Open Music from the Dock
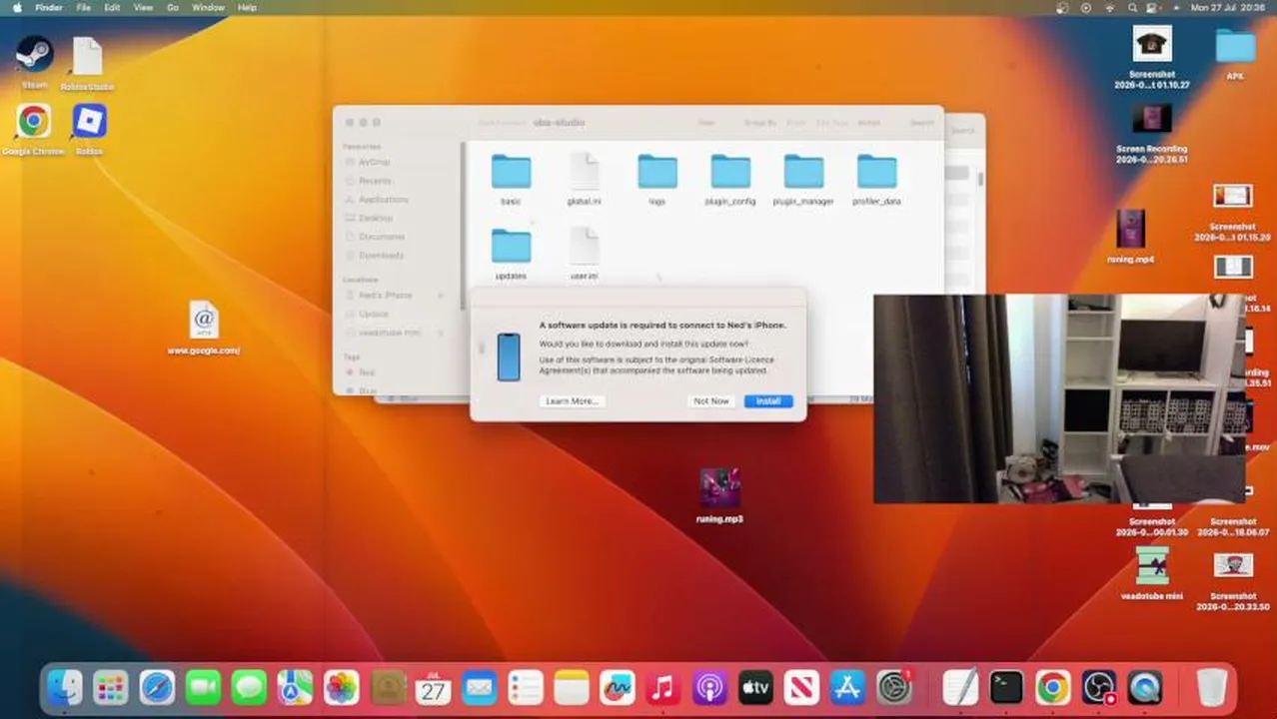Image resolution: width=1277 pixels, height=719 pixels. click(x=663, y=687)
